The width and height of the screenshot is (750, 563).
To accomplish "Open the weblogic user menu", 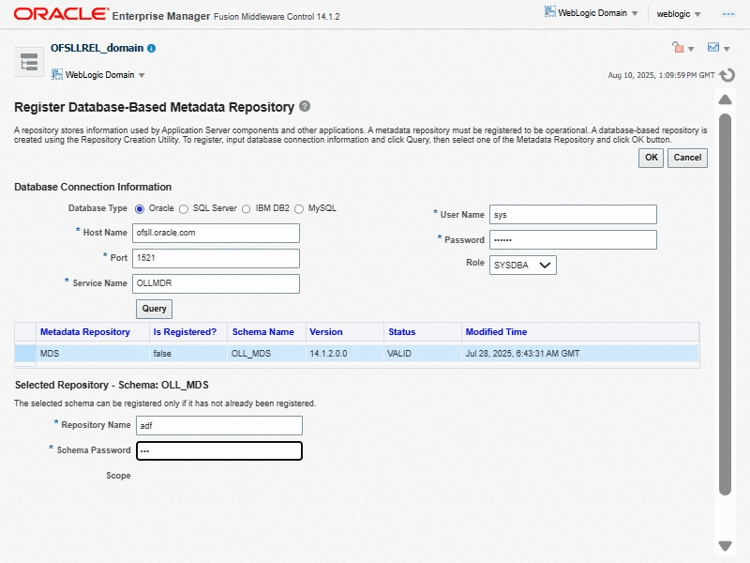I will (x=679, y=14).
